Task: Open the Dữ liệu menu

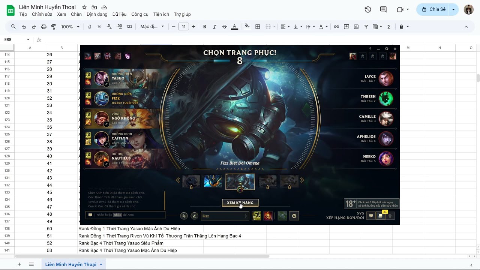Action: pyautogui.click(x=119, y=14)
